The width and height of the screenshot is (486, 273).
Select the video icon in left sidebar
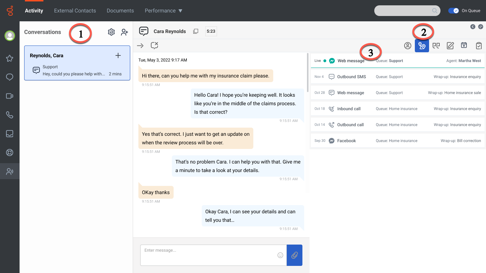pyautogui.click(x=10, y=96)
